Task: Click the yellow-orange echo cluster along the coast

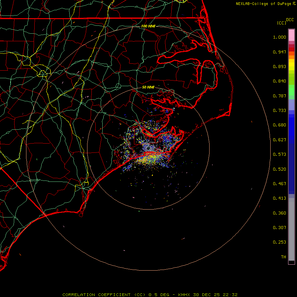Action: [x=149, y=159]
